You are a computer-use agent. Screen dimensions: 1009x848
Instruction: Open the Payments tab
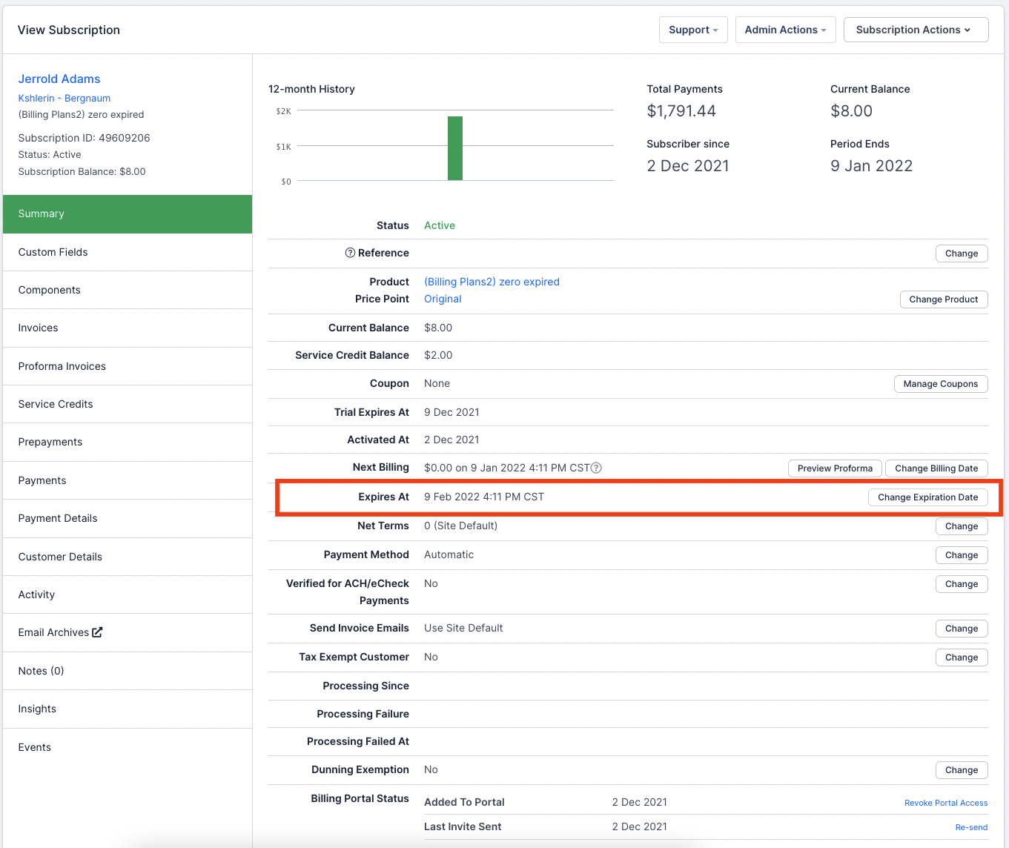point(128,480)
